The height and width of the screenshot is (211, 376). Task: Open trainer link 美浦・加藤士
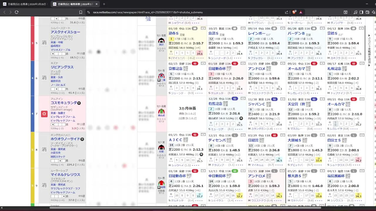tap(58, 113)
